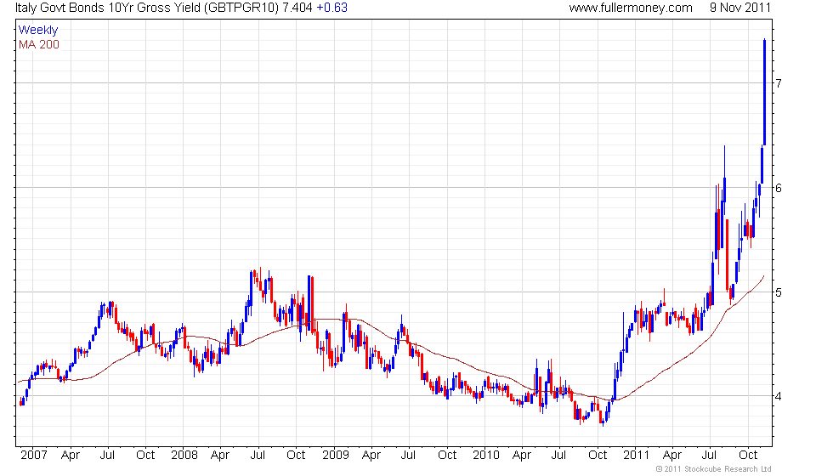Click the current yield value '7.404'
The height and width of the screenshot is (476, 816).
pos(297,8)
